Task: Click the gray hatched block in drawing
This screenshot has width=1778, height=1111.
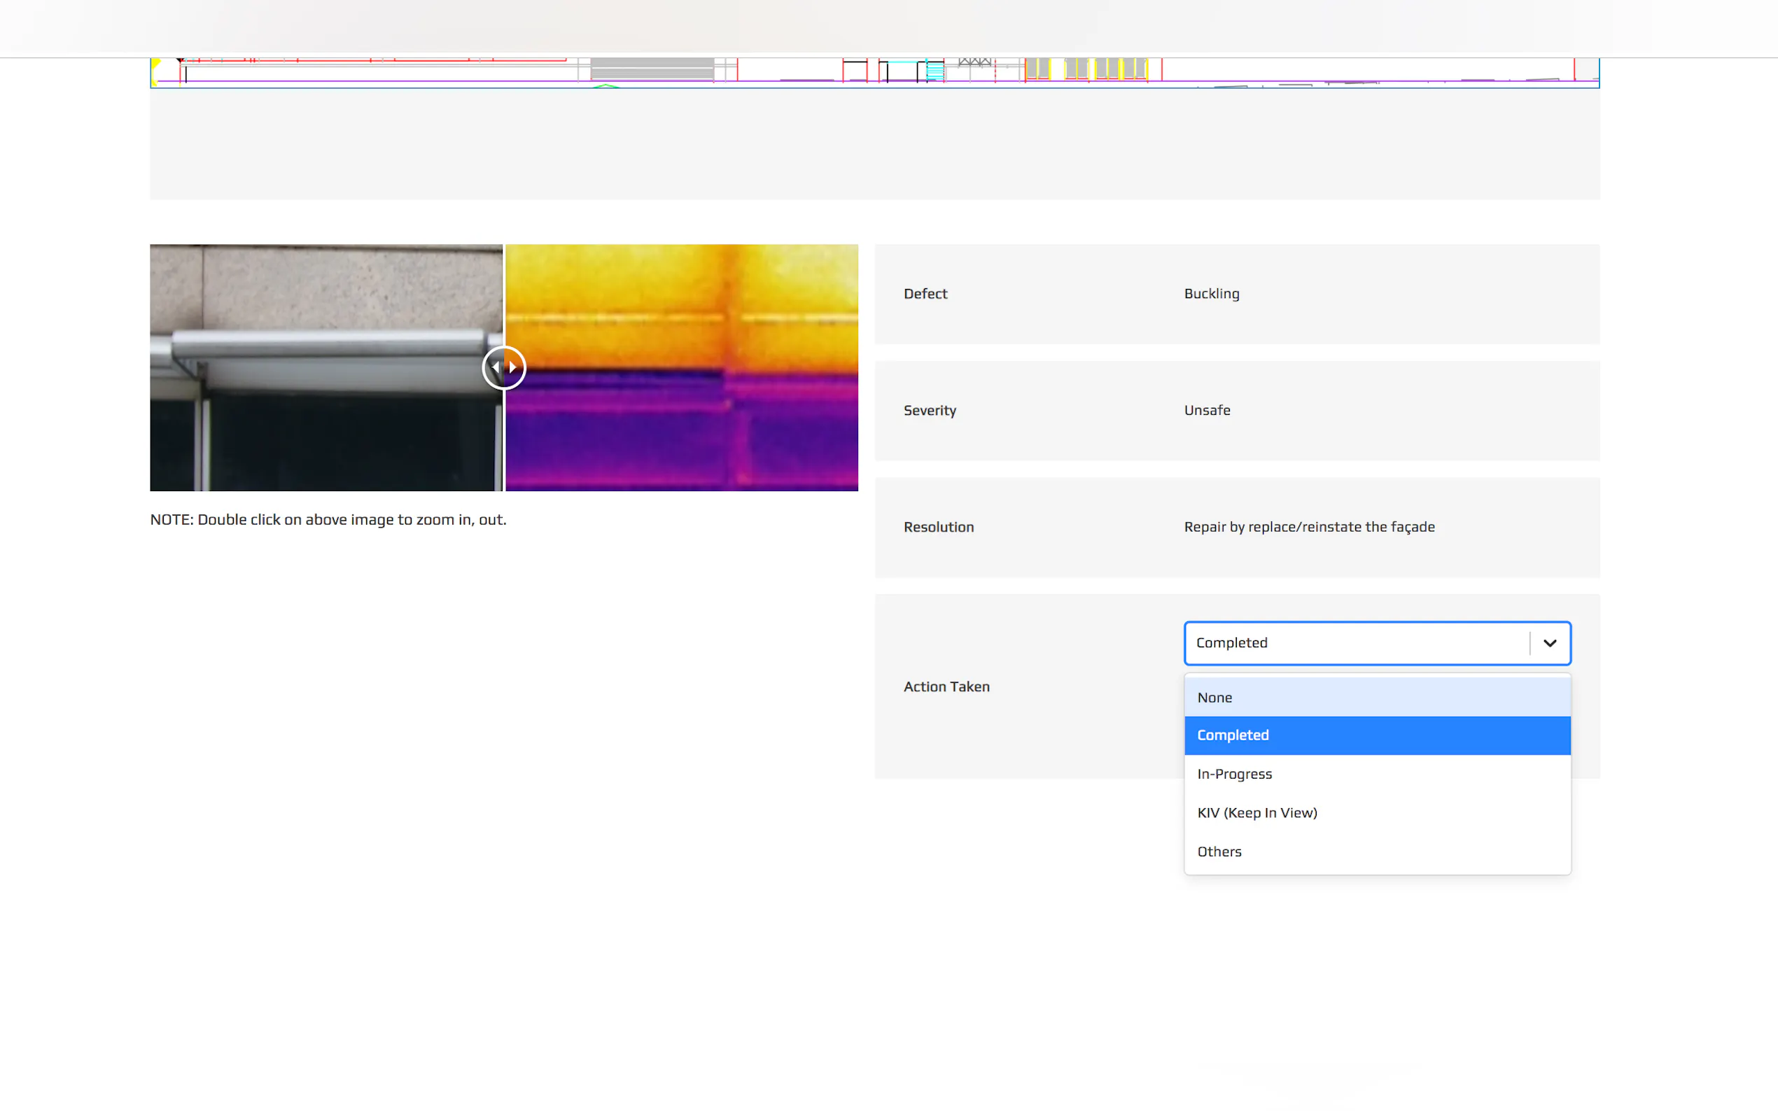Action: pyautogui.click(x=652, y=69)
